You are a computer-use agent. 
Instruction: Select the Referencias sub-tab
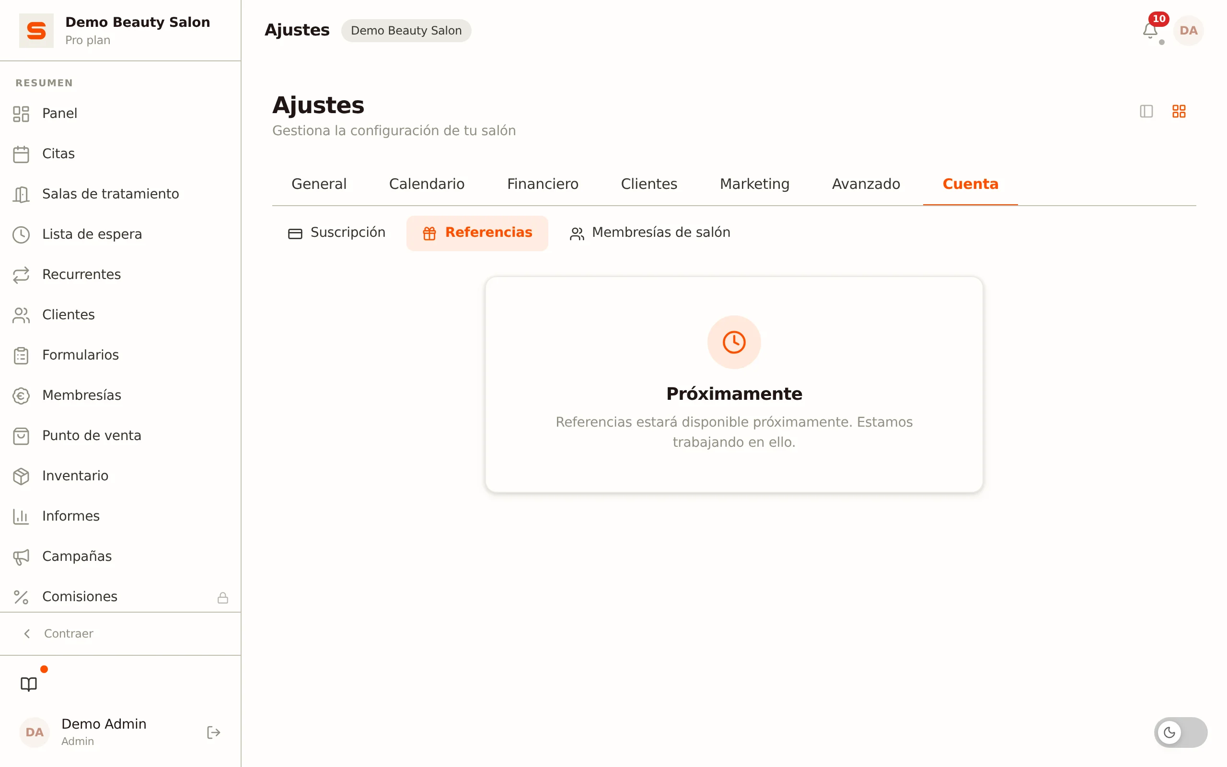point(477,233)
